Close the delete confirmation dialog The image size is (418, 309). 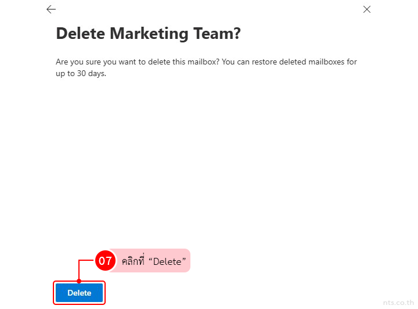[366, 9]
